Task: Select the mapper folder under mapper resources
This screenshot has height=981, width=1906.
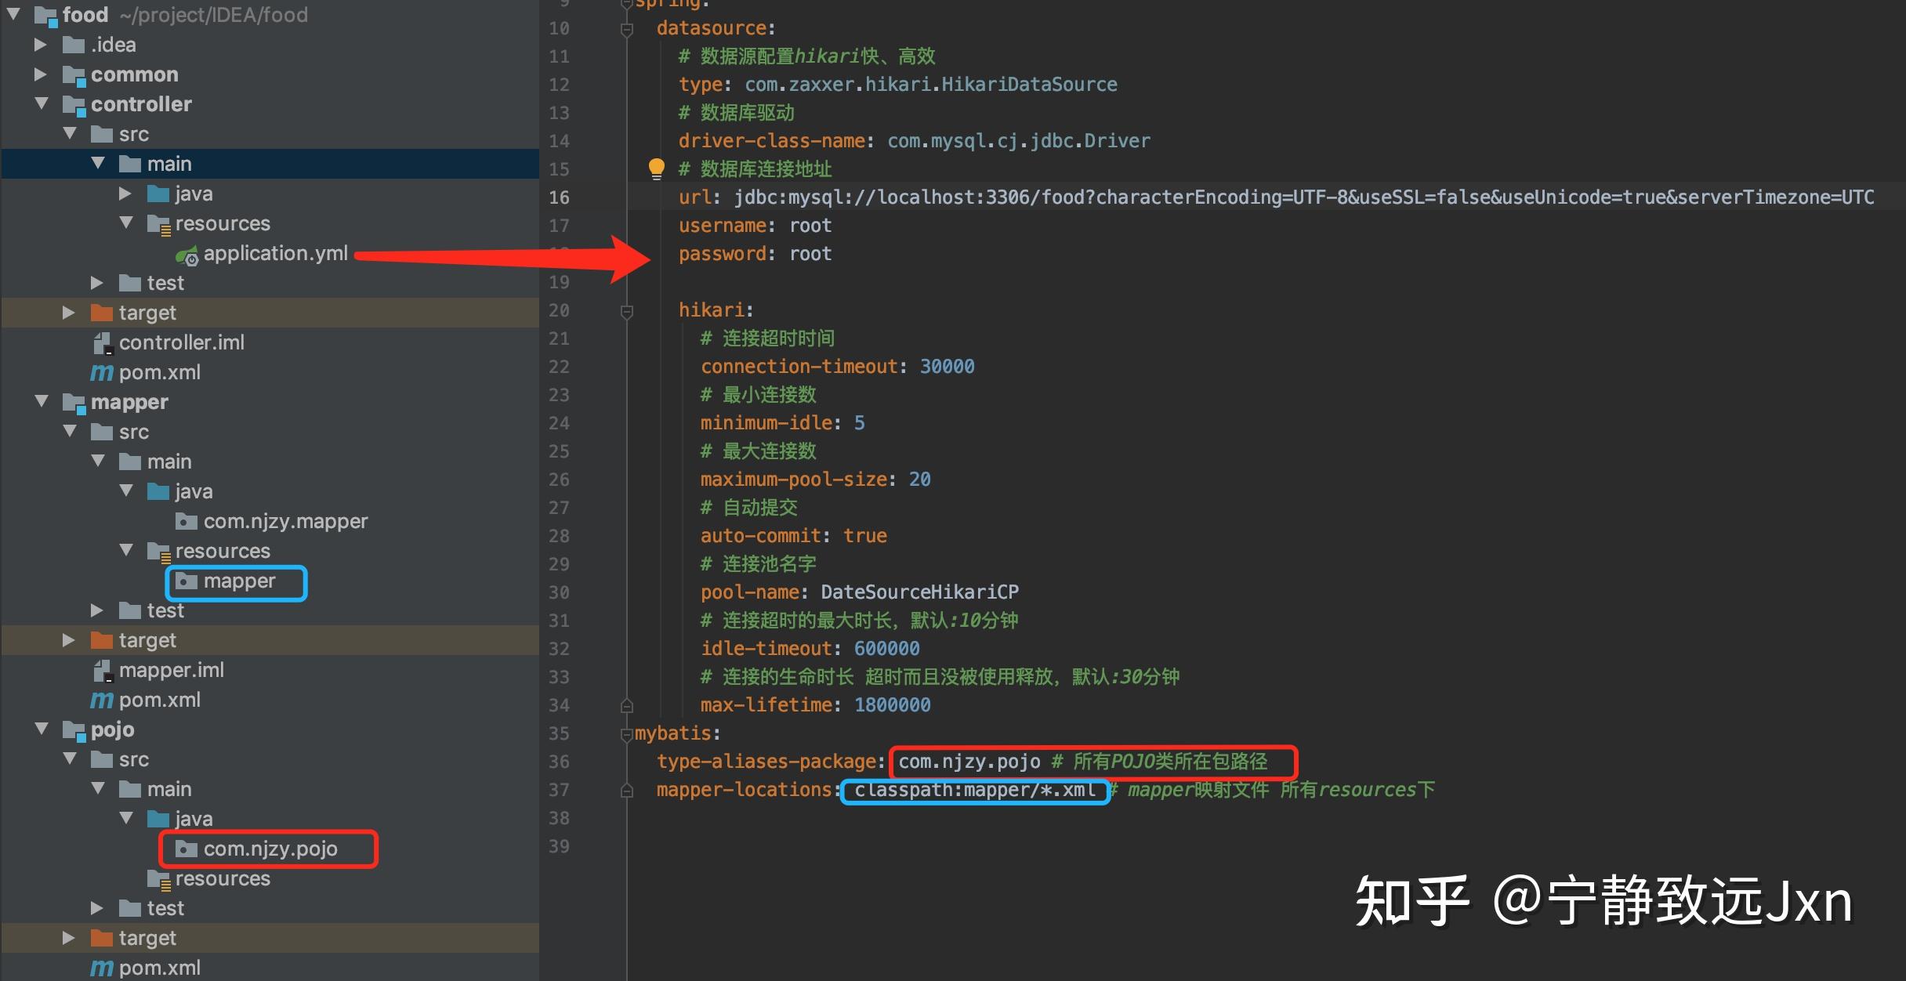Action: [x=239, y=581]
